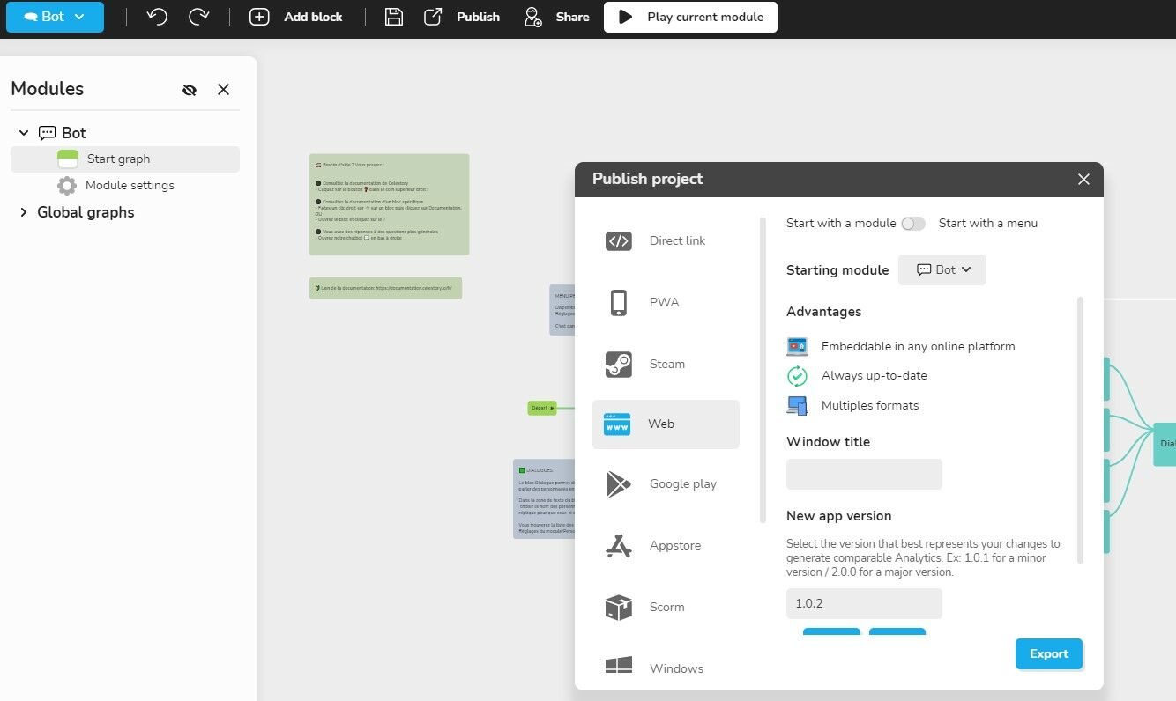
Task: Click Play current module button
Action: coord(690,17)
